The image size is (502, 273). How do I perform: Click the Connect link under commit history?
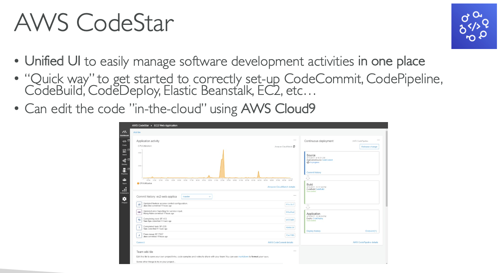pyautogui.click(x=140, y=242)
